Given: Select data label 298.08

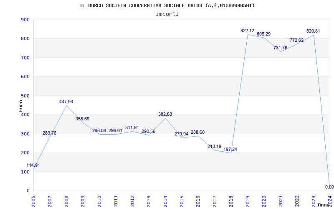Looking at the screenshot, I should [x=99, y=130].
